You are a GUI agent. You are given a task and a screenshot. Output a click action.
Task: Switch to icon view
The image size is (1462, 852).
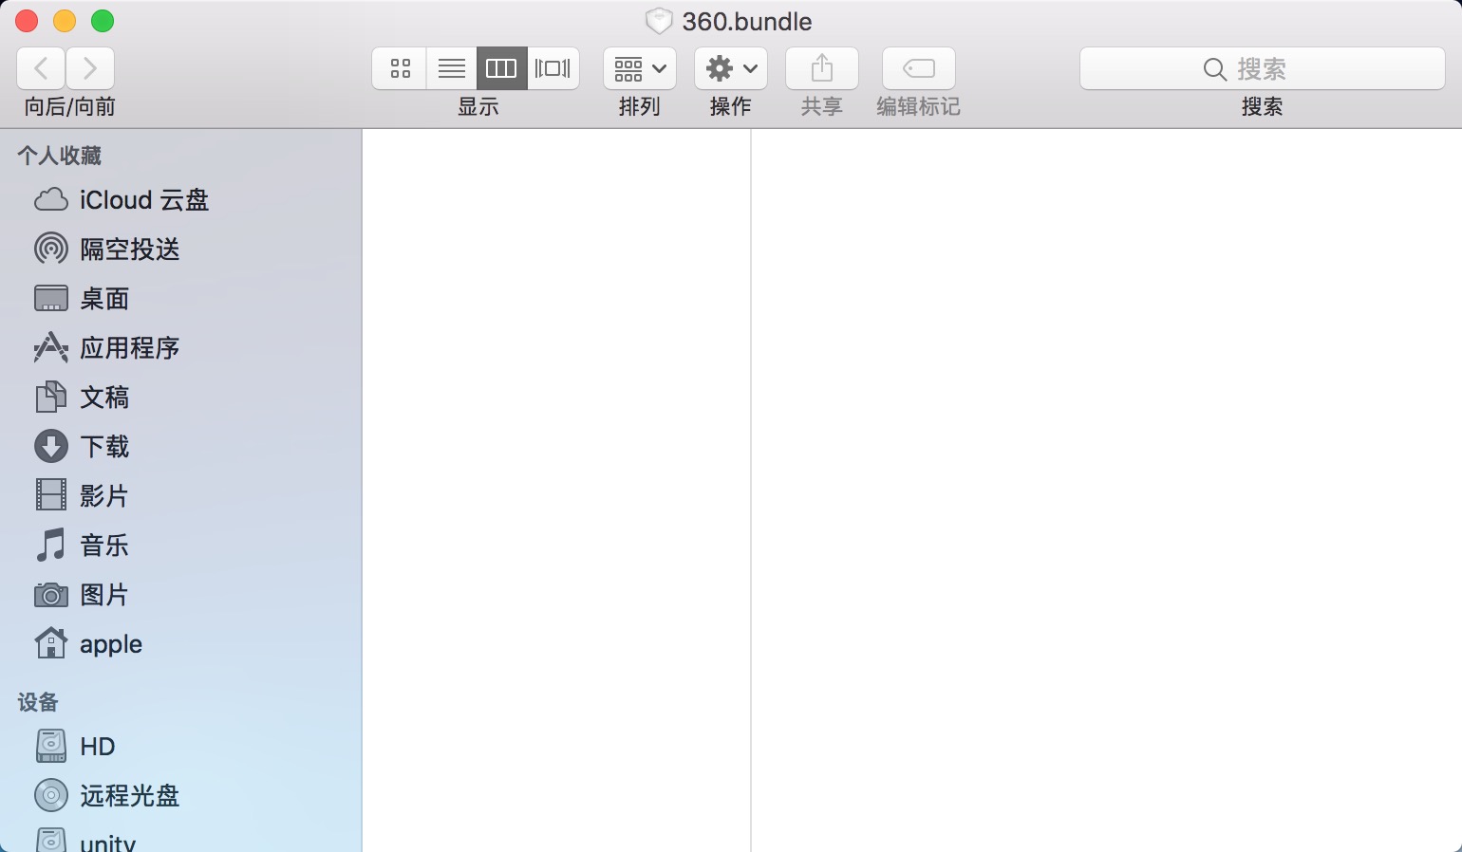pos(400,68)
